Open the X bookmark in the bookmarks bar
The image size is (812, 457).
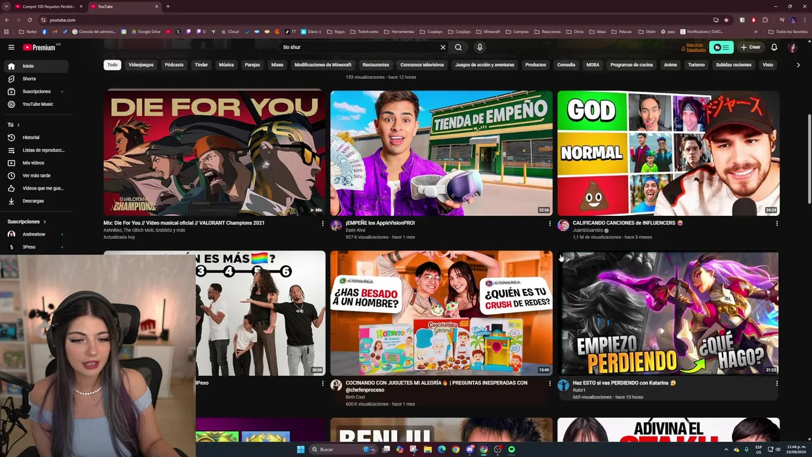(178, 32)
